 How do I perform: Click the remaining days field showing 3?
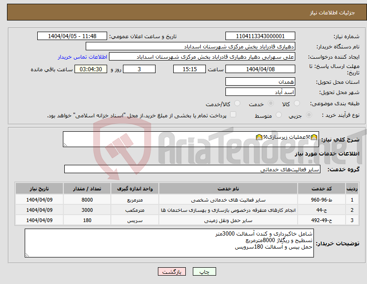coord(139,69)
